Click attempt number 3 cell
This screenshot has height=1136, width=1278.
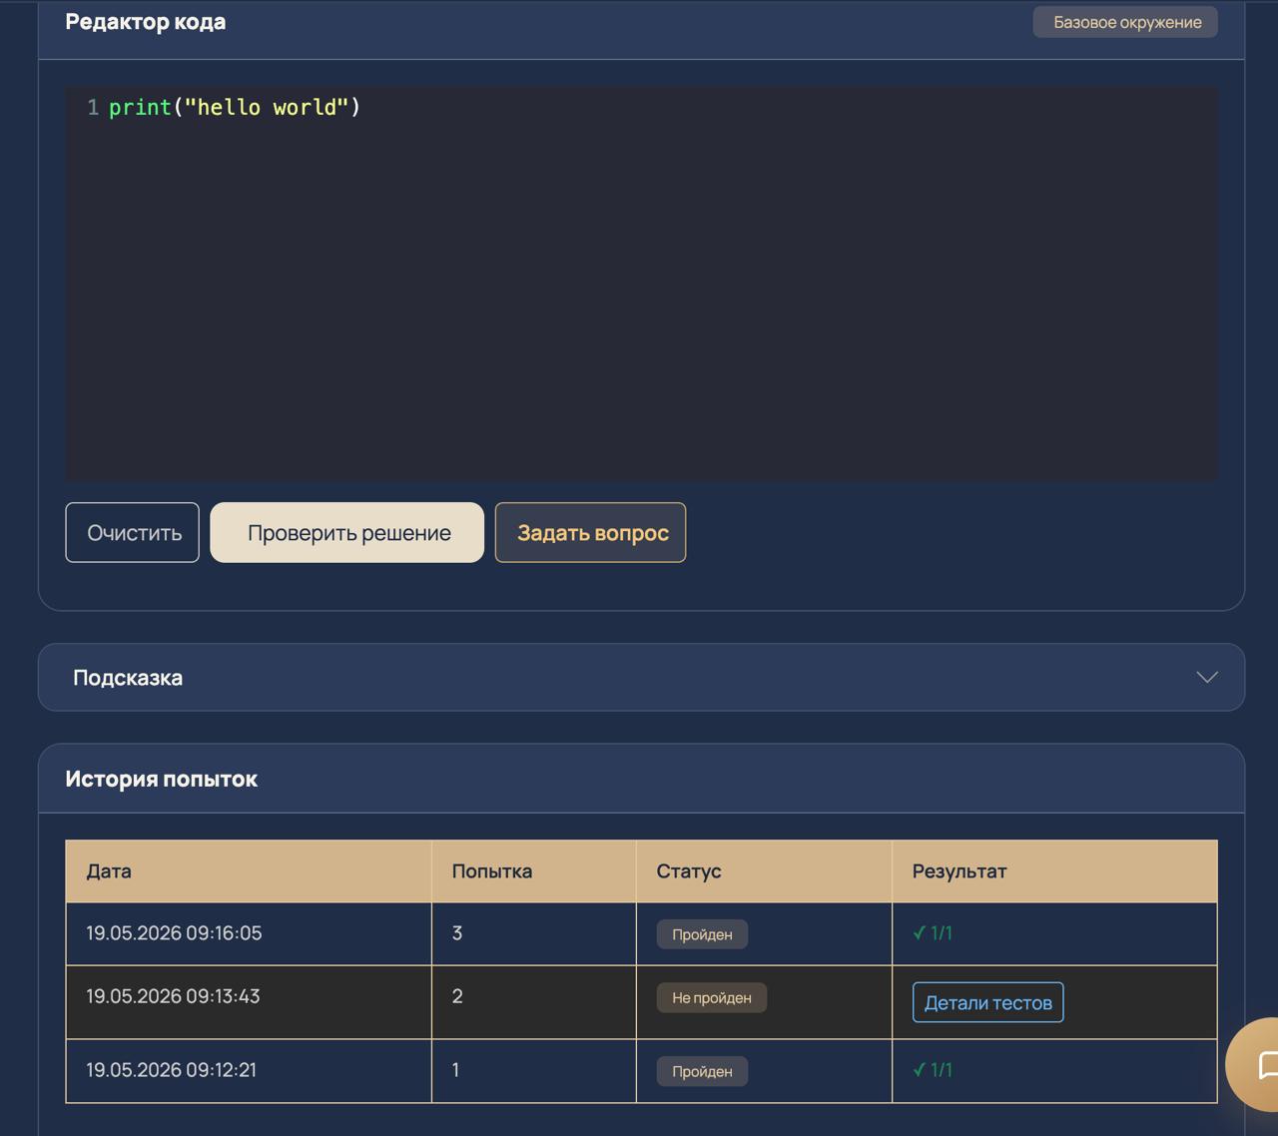tap(534, 933)
